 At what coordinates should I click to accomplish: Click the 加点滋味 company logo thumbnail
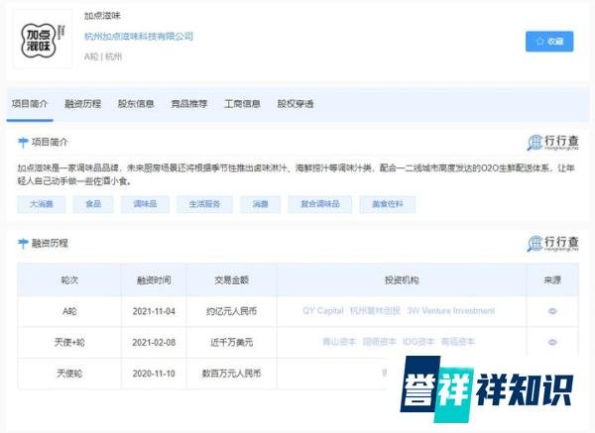[43, 40]
